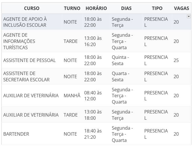
Task: Click the 25 vagas cell for Assistente de Pessoal
Action: (176, 60)
